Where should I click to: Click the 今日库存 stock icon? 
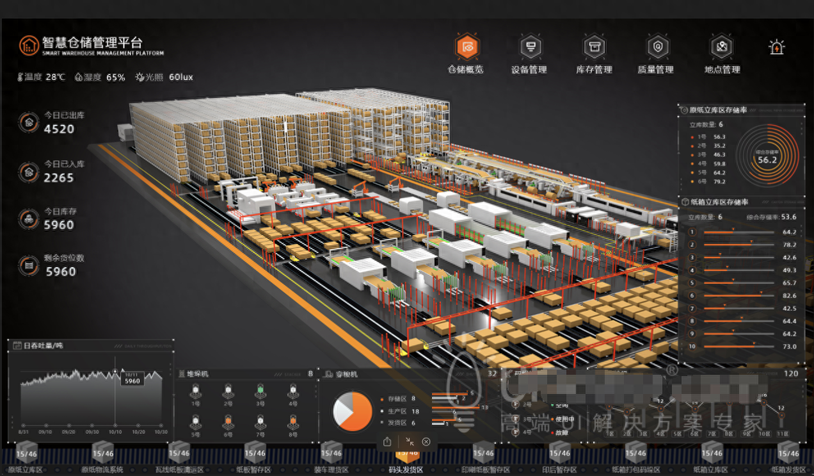(29, 218)
